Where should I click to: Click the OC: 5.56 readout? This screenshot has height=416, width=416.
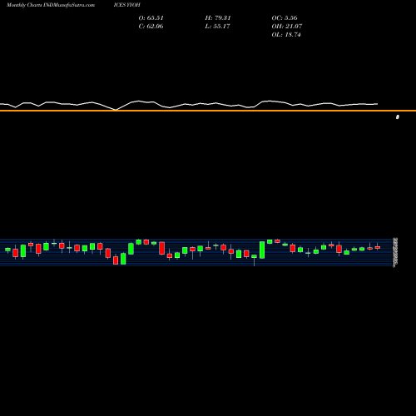click(285, 17)
